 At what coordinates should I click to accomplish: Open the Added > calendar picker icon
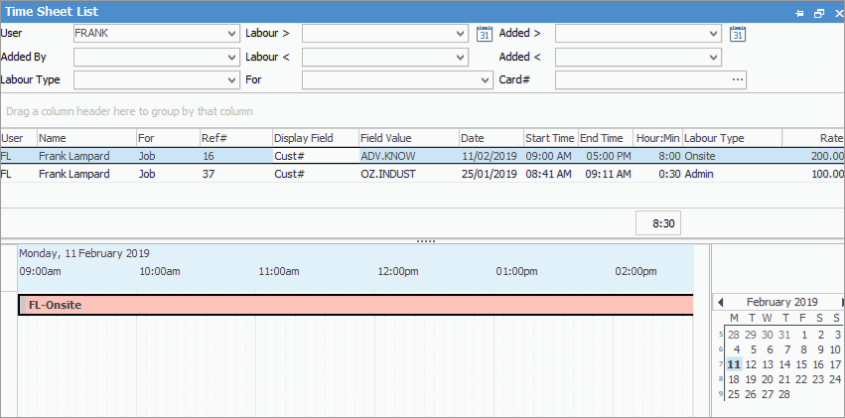pos(737,34)
